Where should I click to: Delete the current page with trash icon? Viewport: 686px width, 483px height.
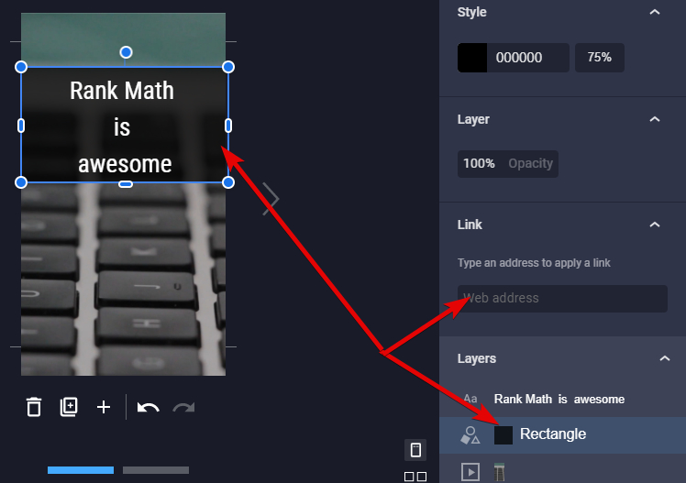tap(34, 407)
